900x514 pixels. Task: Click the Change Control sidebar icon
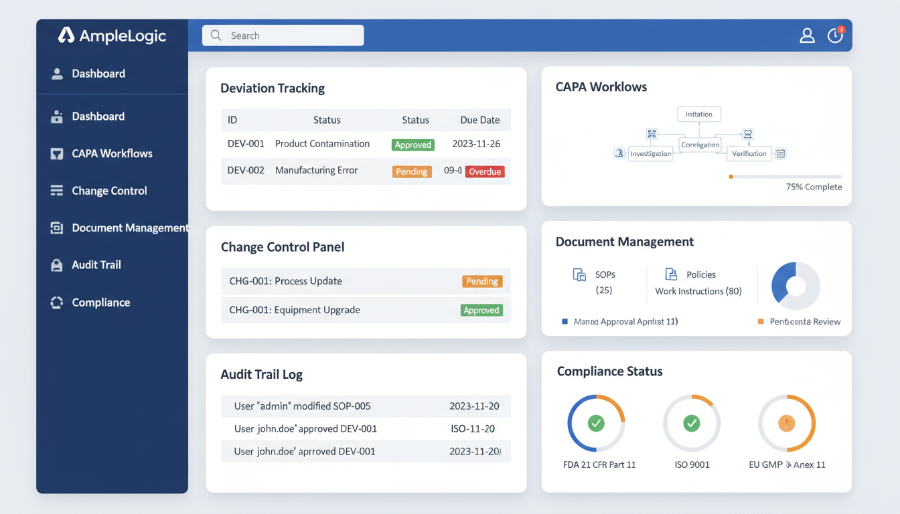(57, 191)
